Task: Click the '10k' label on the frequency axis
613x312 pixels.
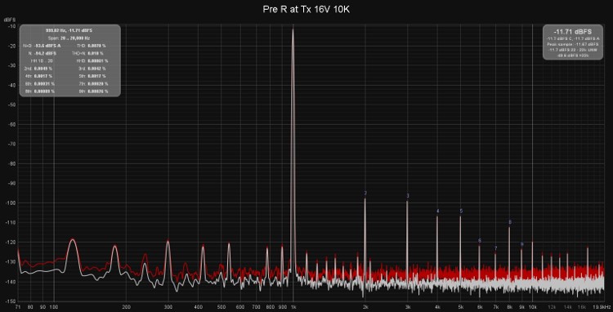Action: (532, 306)
